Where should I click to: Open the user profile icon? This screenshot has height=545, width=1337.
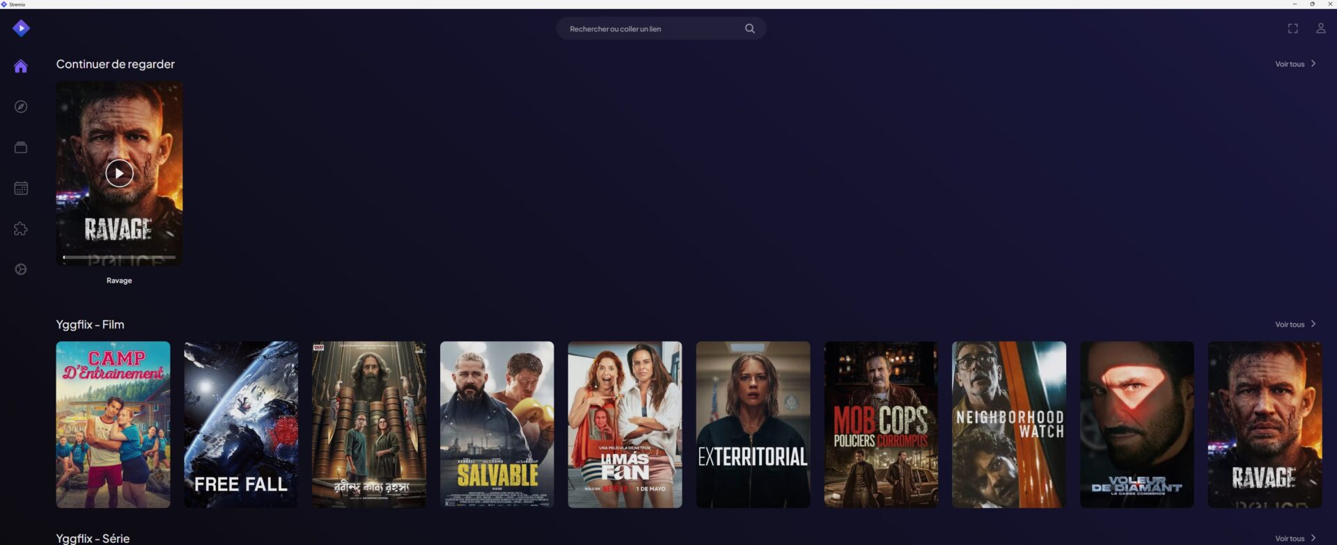(x=1320, y=29)
